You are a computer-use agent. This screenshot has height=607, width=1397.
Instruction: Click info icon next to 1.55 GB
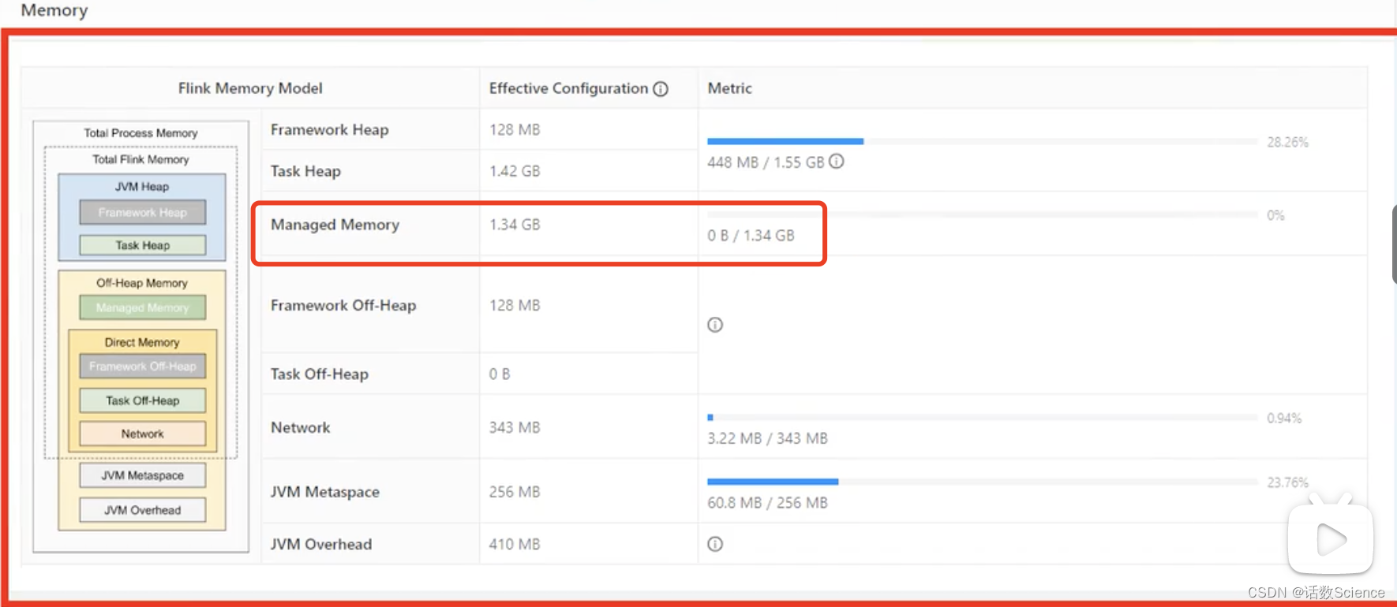click(x=837, y=162)
